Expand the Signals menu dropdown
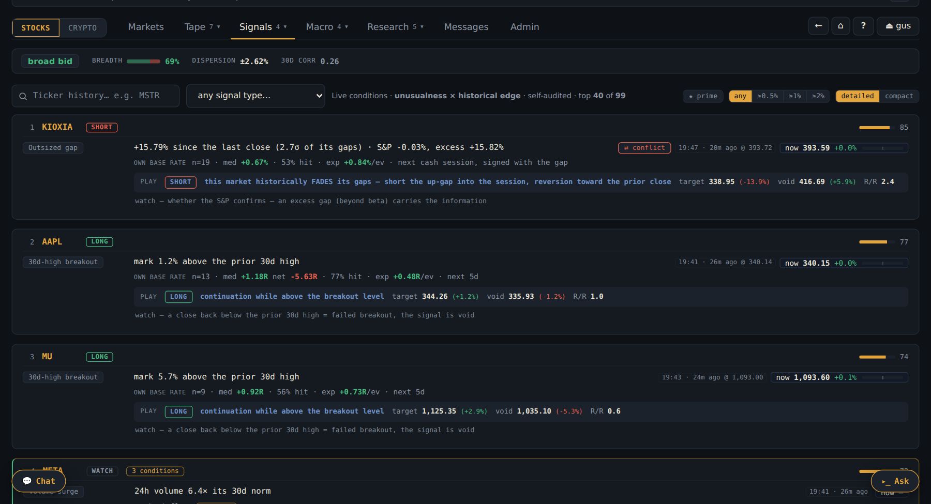The image size is (931, 504). [x=263, y=27]
